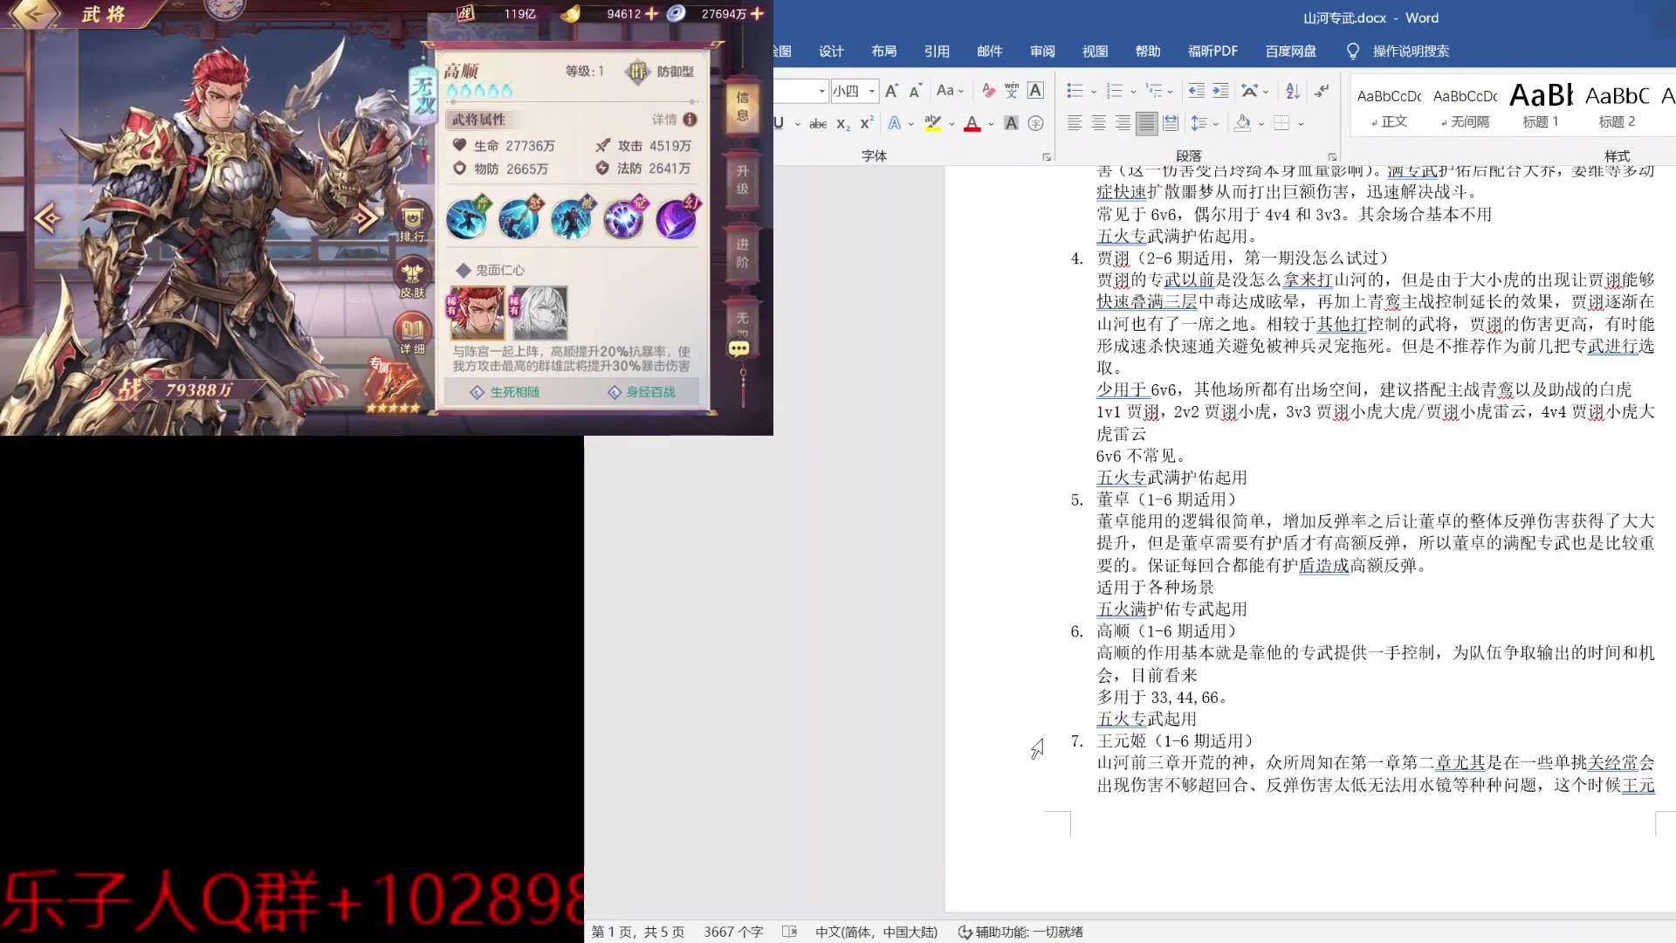Increase paragraph indent
1676x943 pixels.
coord(1220,91)
